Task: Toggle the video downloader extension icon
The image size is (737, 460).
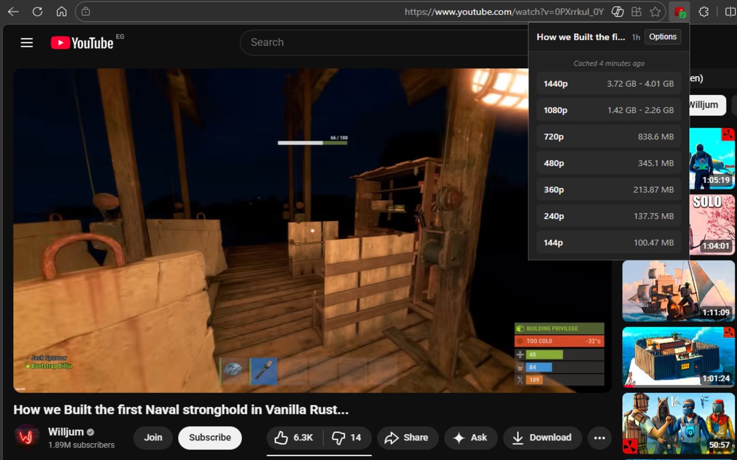Action: tap(679, 11)
